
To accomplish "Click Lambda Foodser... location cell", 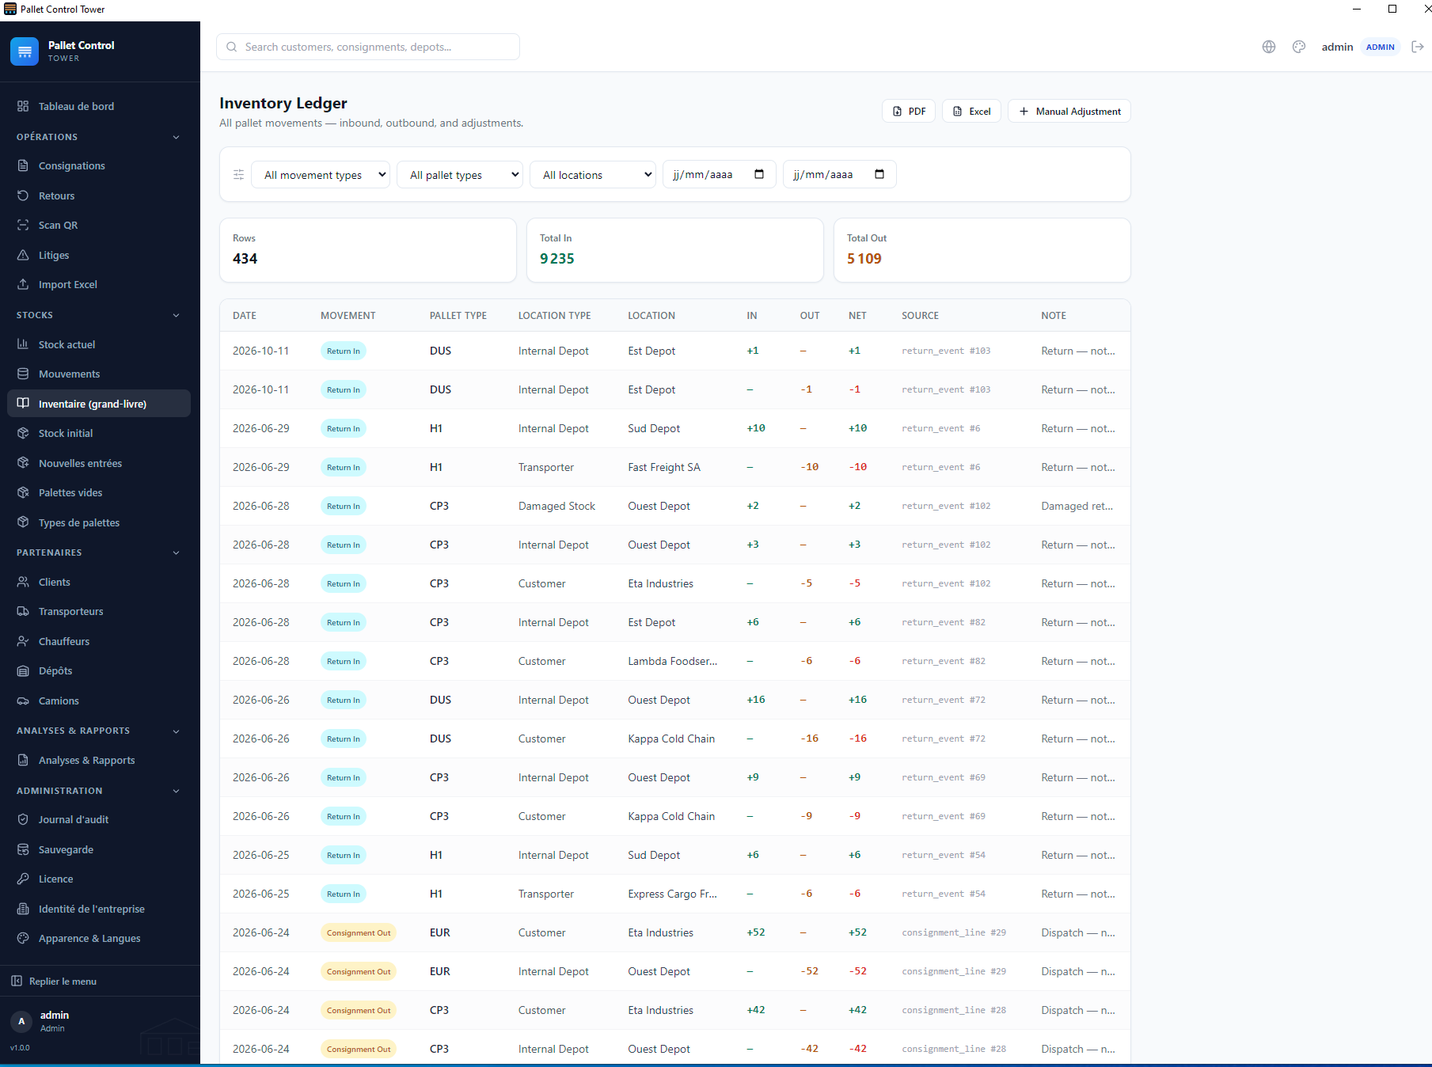I will coord(673,661).
